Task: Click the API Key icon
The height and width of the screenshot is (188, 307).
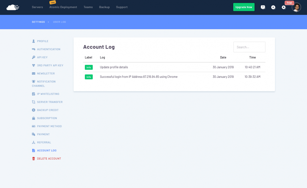Action: [x=33, y=57]
